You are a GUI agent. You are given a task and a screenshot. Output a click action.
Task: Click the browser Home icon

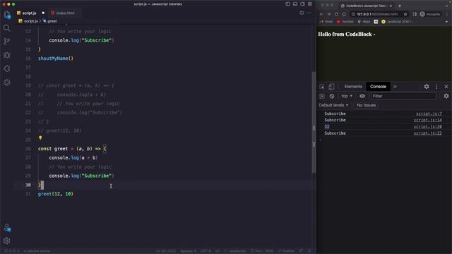click(x=344, y=14)
